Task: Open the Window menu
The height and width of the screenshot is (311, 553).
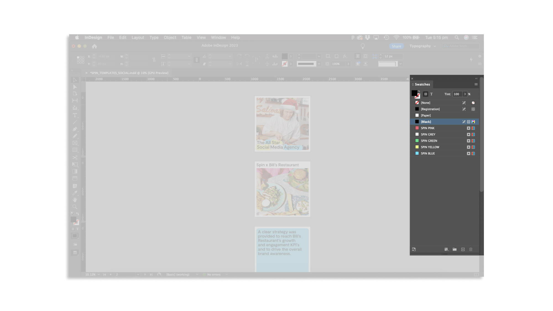Action: pyautogui.click(x=218, y=38)
